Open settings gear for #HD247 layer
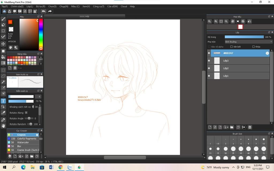 click(267, 53)
